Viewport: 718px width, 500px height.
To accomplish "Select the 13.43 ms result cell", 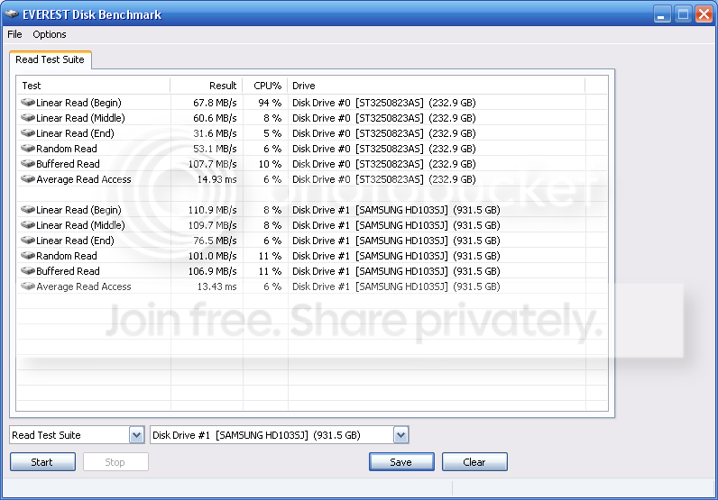I will (217, 286).
